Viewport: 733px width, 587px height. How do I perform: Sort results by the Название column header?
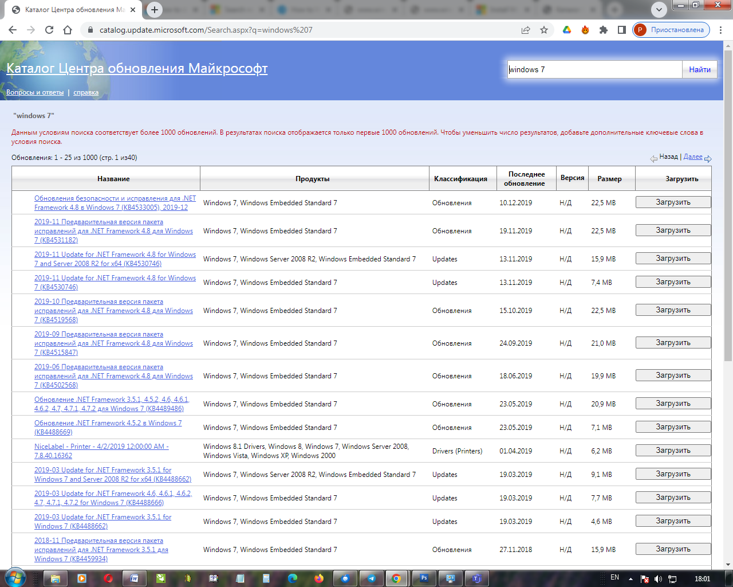click(x=113, y=179)
